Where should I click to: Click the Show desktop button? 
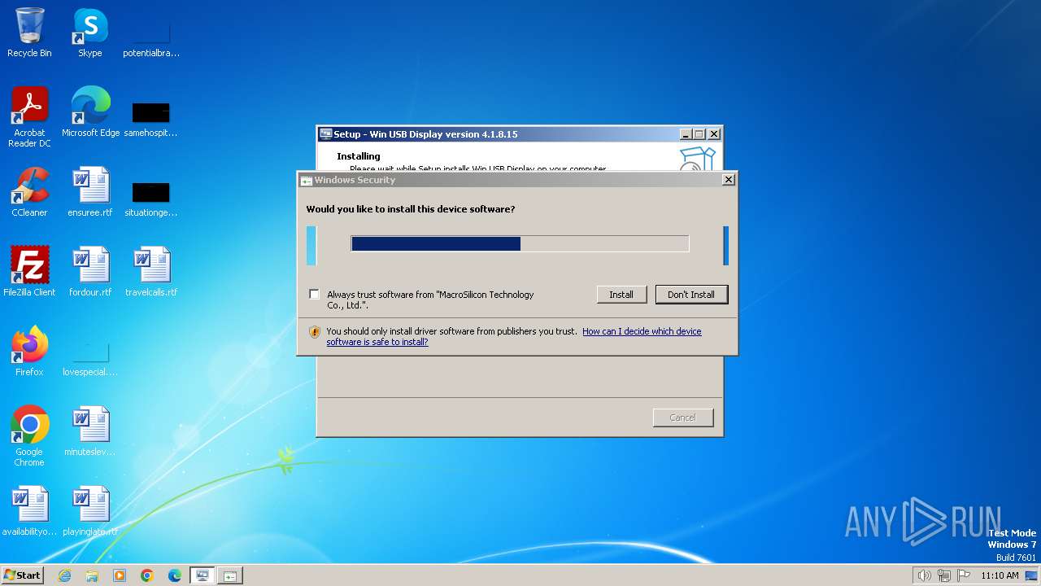[1031, 575]
